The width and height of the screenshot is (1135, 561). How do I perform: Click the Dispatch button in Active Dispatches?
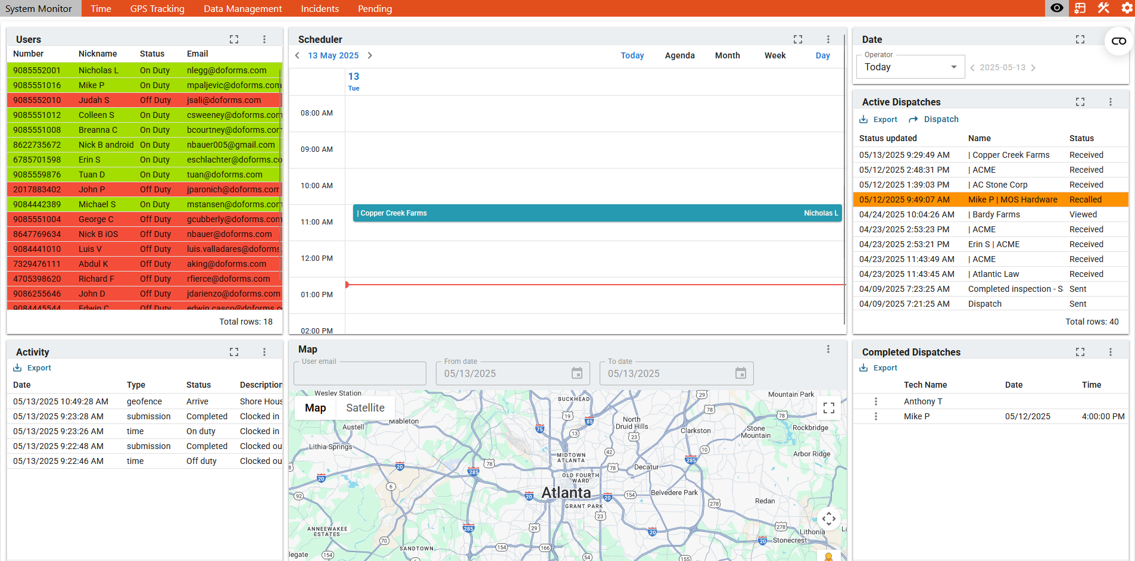tap(934, 119)
